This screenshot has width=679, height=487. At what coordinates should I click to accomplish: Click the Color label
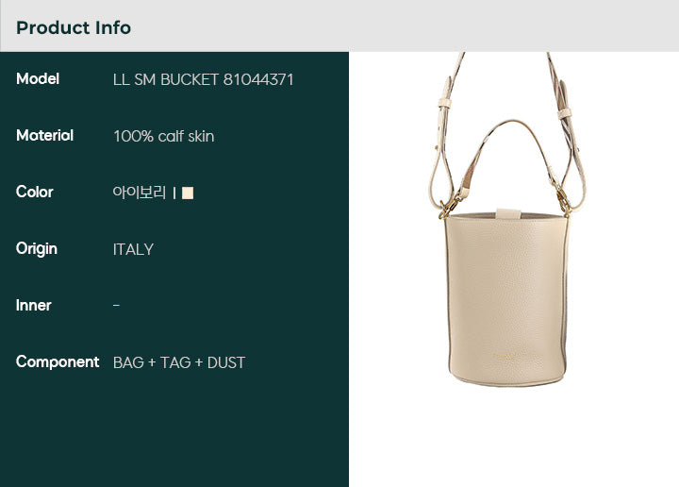35,192
